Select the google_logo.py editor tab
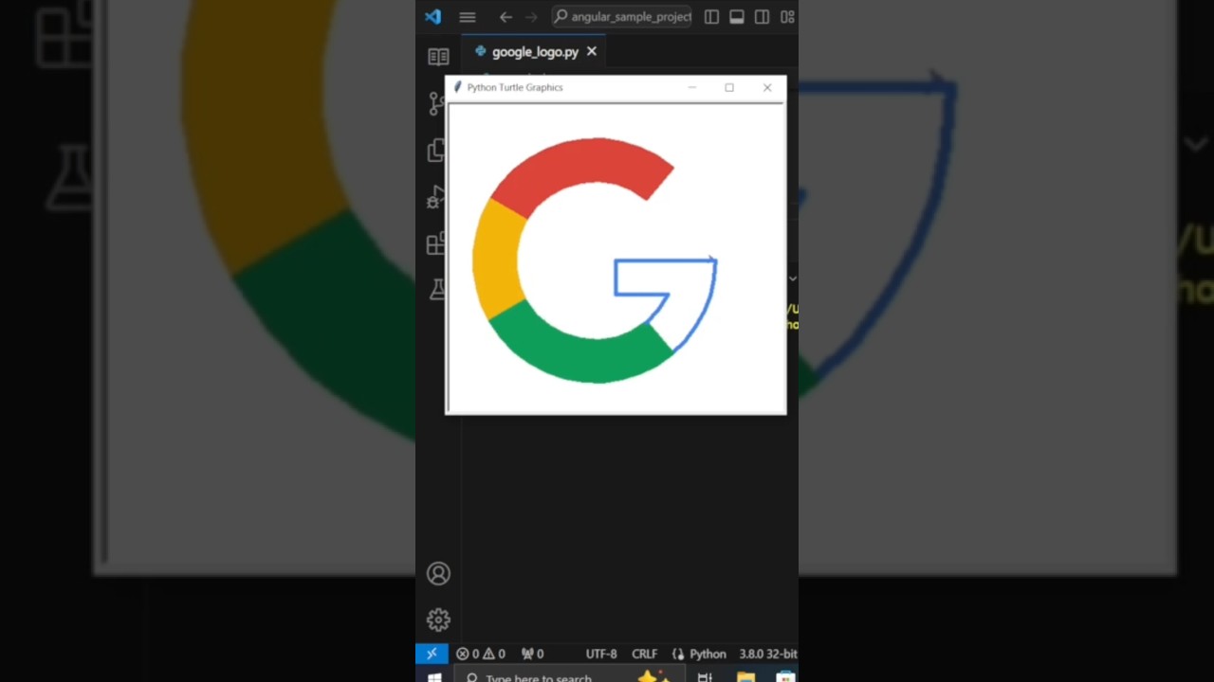1214x682 pixels. pos(534,52)
